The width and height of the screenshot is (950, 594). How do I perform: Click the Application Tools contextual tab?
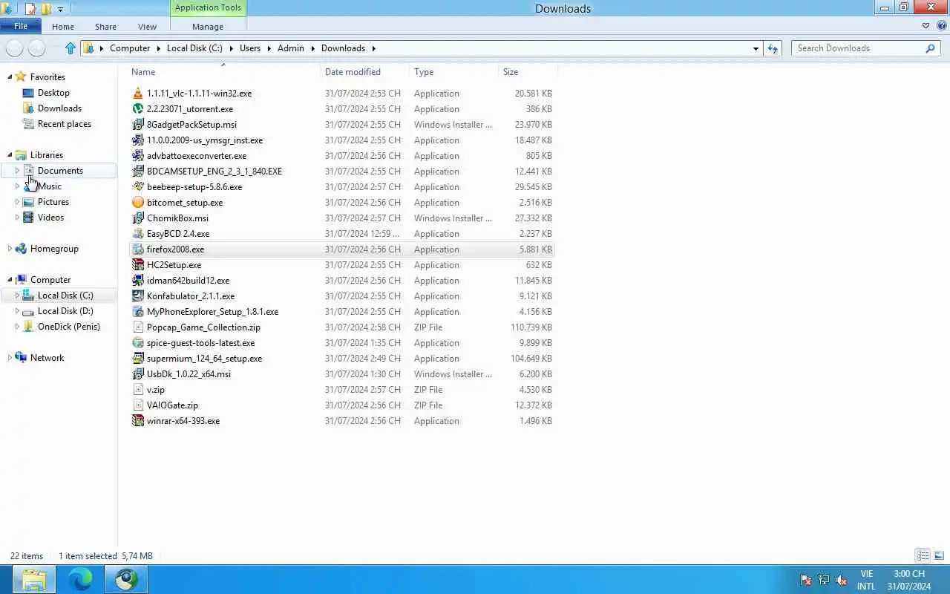208,8
